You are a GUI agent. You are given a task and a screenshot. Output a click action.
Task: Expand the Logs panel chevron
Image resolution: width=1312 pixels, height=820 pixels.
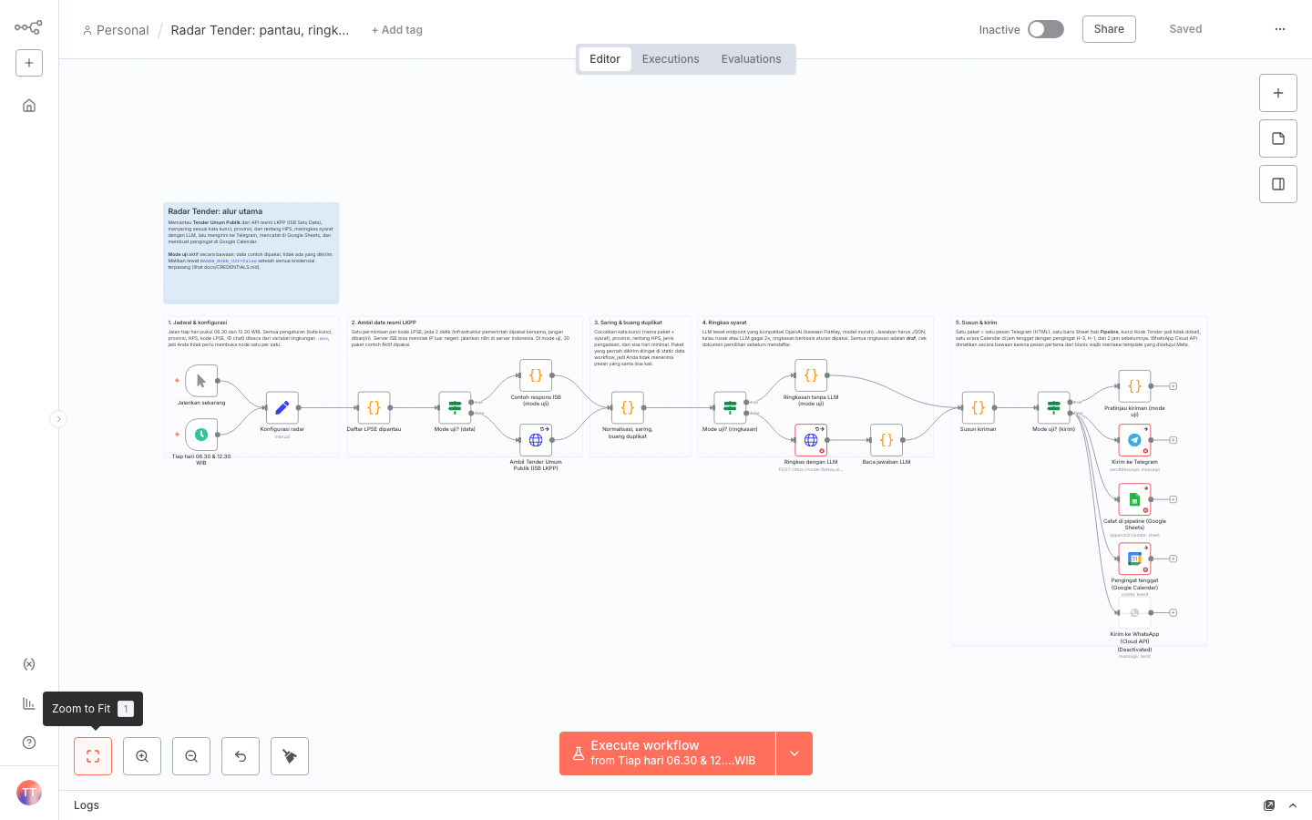point(1293,805)
